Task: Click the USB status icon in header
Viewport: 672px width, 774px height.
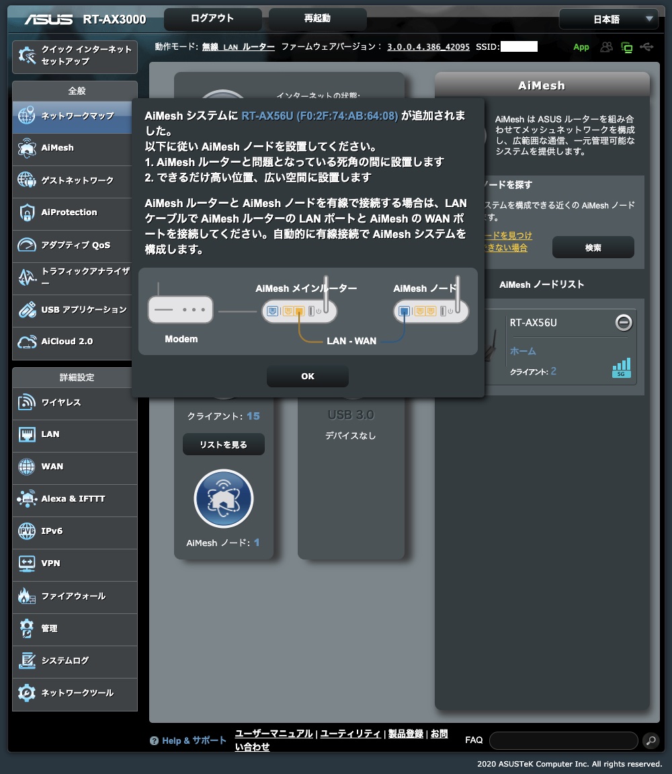Action: 647,47
